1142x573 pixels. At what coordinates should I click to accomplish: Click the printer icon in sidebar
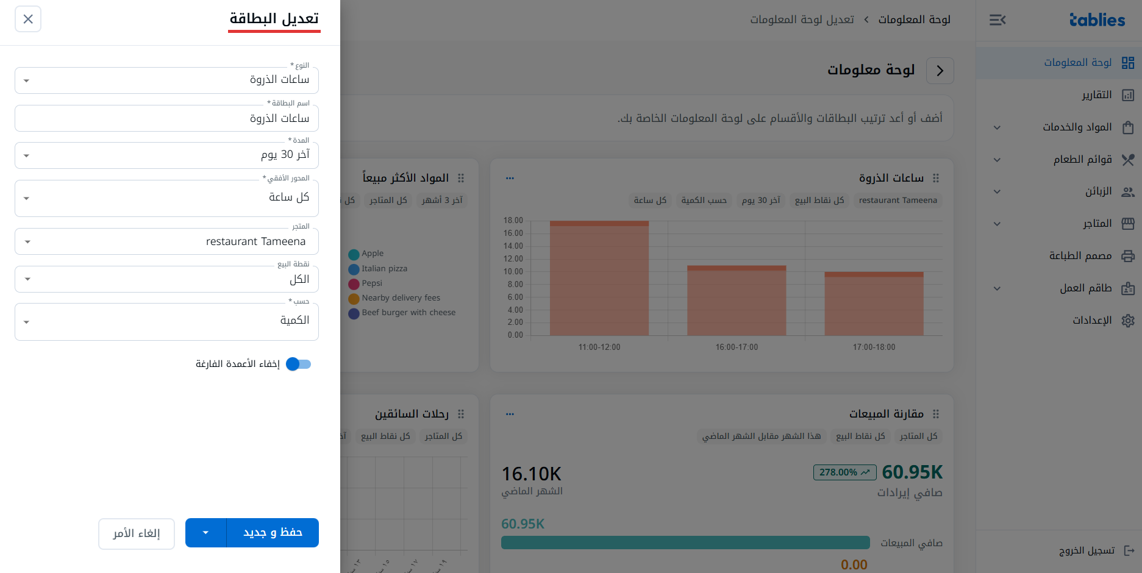click(1128, 256)
